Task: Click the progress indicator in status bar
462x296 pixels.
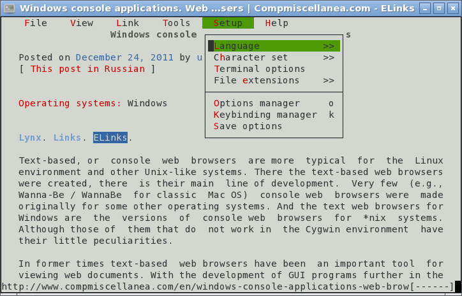Action: [432, 286]
